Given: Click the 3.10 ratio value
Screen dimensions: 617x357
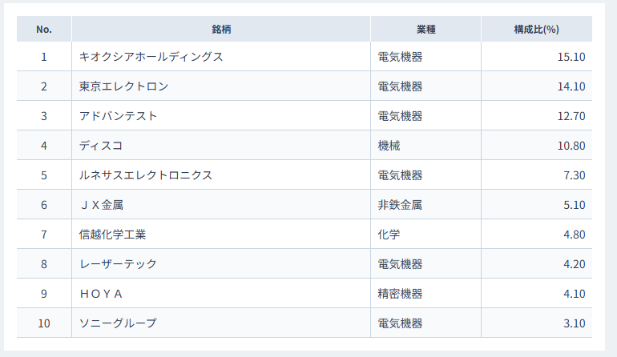Looking at the screenshot, I should click(574, 323).
